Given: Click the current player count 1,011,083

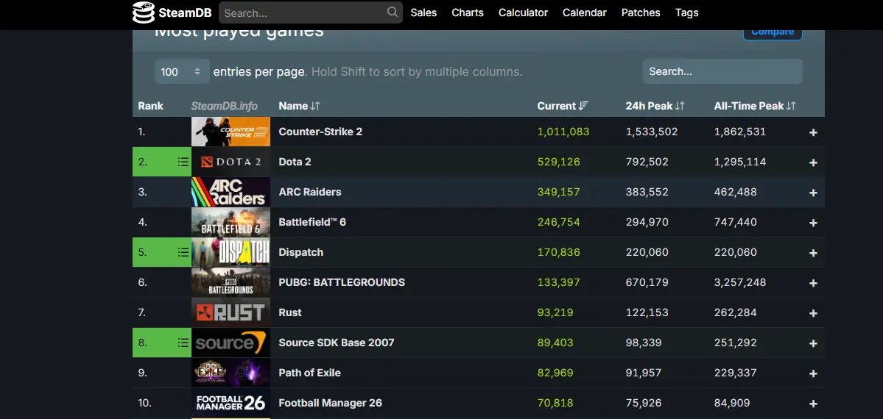Looking at the screenshot, I should (x=563, y=132).
